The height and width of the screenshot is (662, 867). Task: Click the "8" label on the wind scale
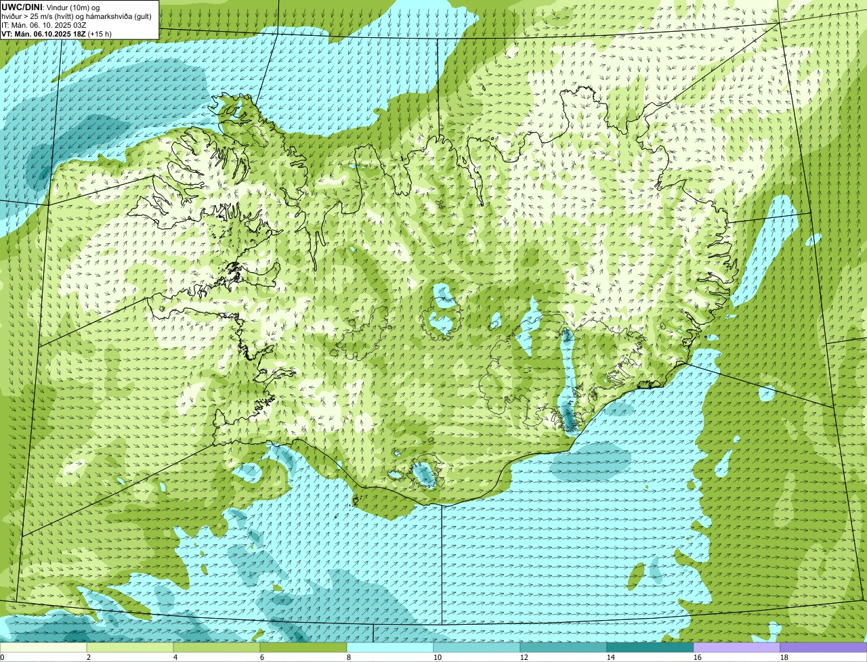pos(349,657)
